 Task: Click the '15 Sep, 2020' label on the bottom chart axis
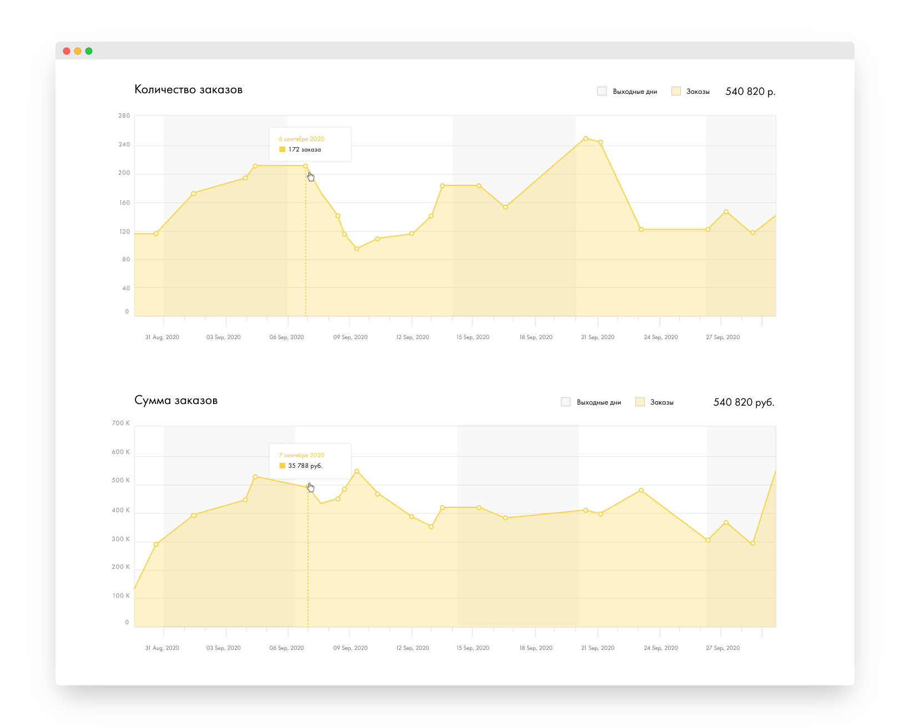tap(473, 648)
